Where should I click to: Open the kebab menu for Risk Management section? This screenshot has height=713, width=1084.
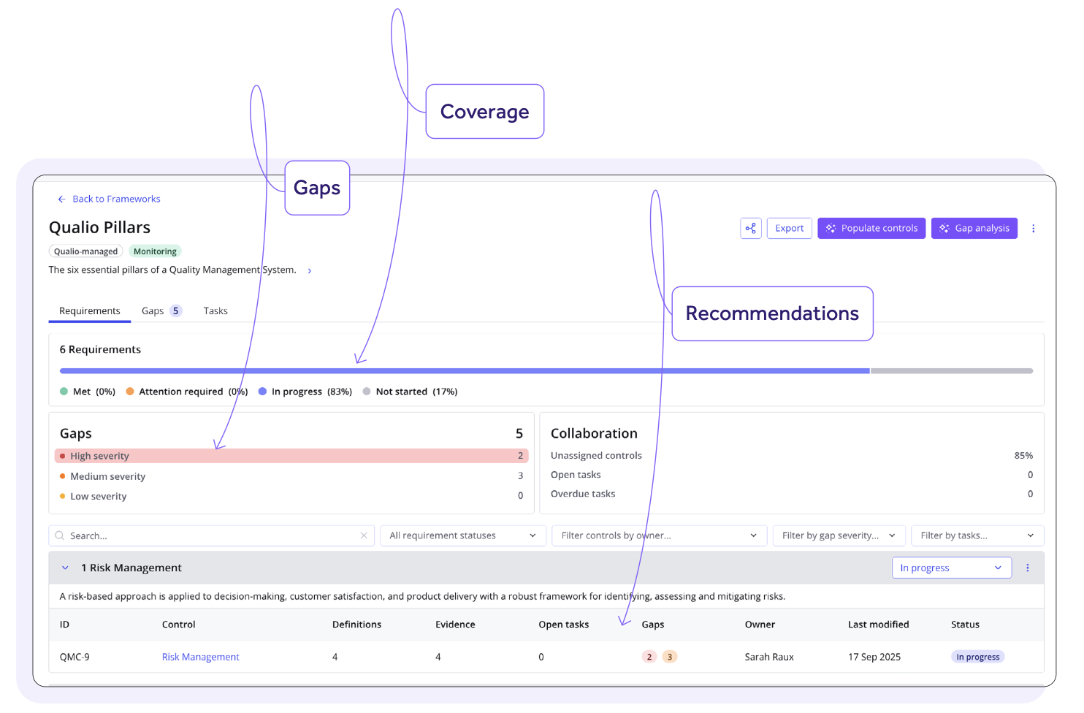[1028, 568]
